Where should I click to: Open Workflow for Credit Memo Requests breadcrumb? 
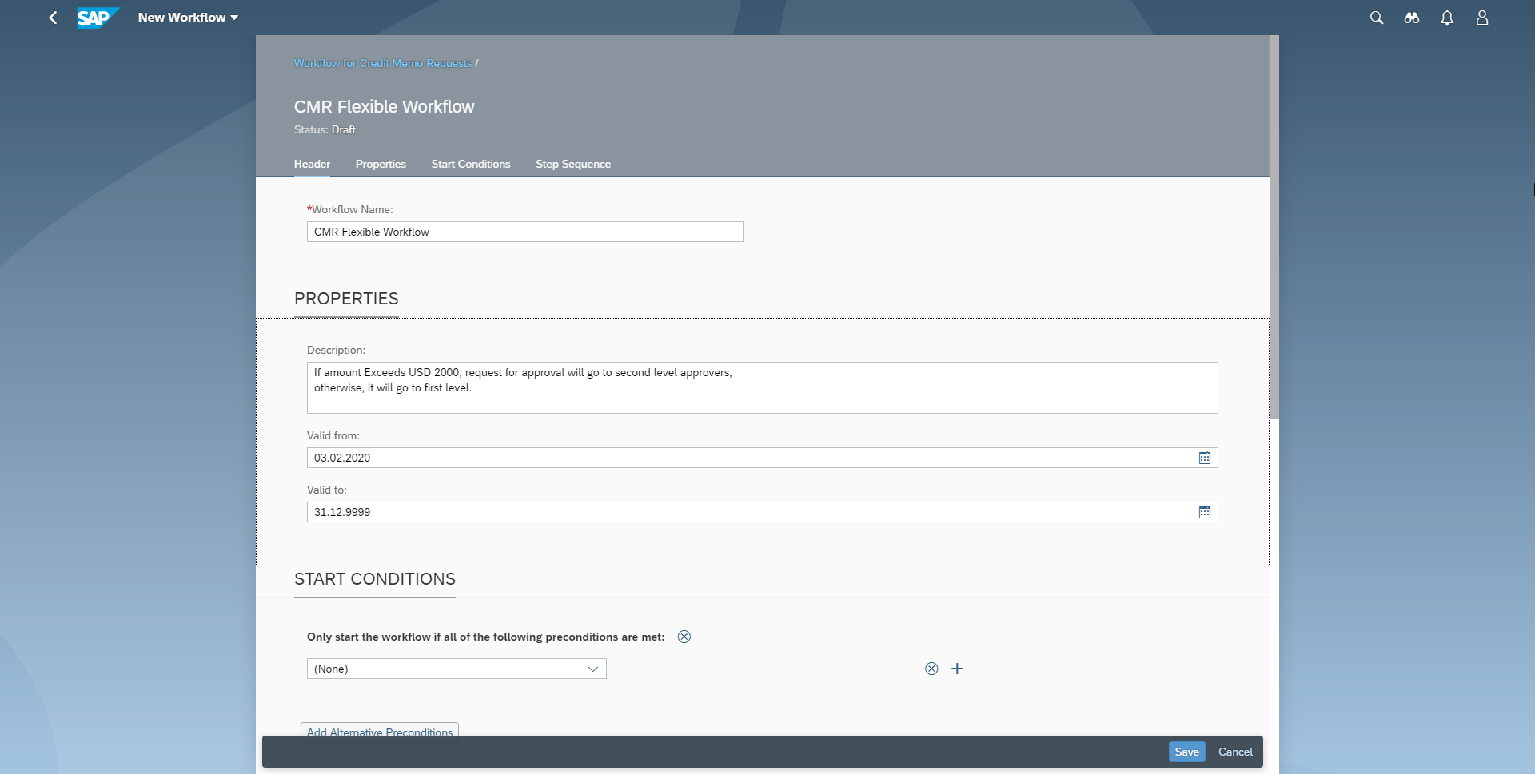click(x=383, y=63)
